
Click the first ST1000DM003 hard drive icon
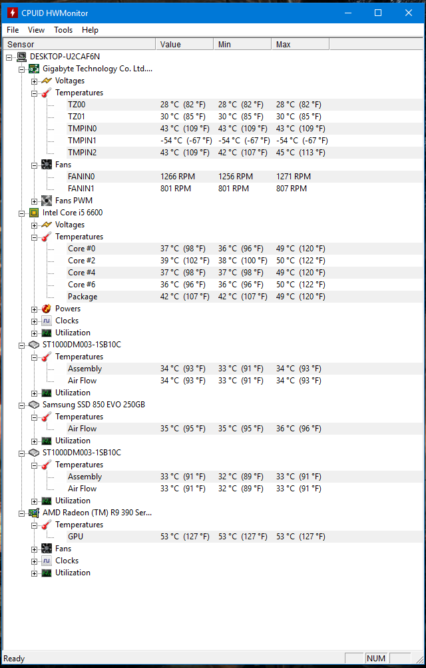[x=35, y=345]
